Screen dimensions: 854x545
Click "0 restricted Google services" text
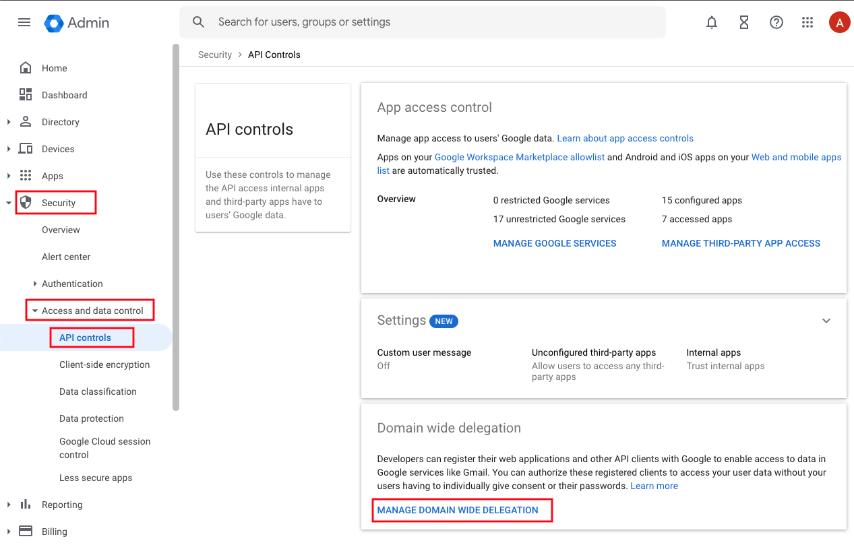[x=551, y=200]
